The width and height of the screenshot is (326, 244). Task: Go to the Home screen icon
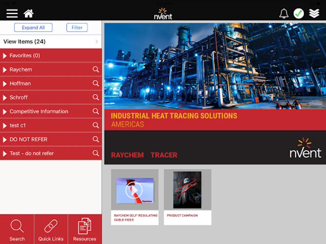coord(29,13)
